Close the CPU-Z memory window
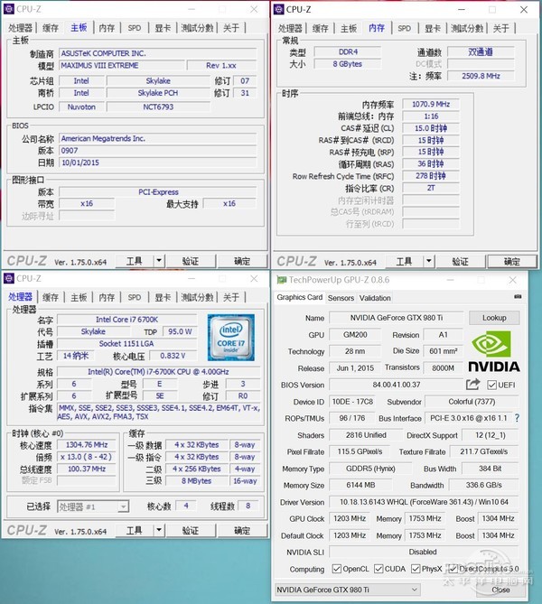The image size is (542, 604). click(524, 10)
